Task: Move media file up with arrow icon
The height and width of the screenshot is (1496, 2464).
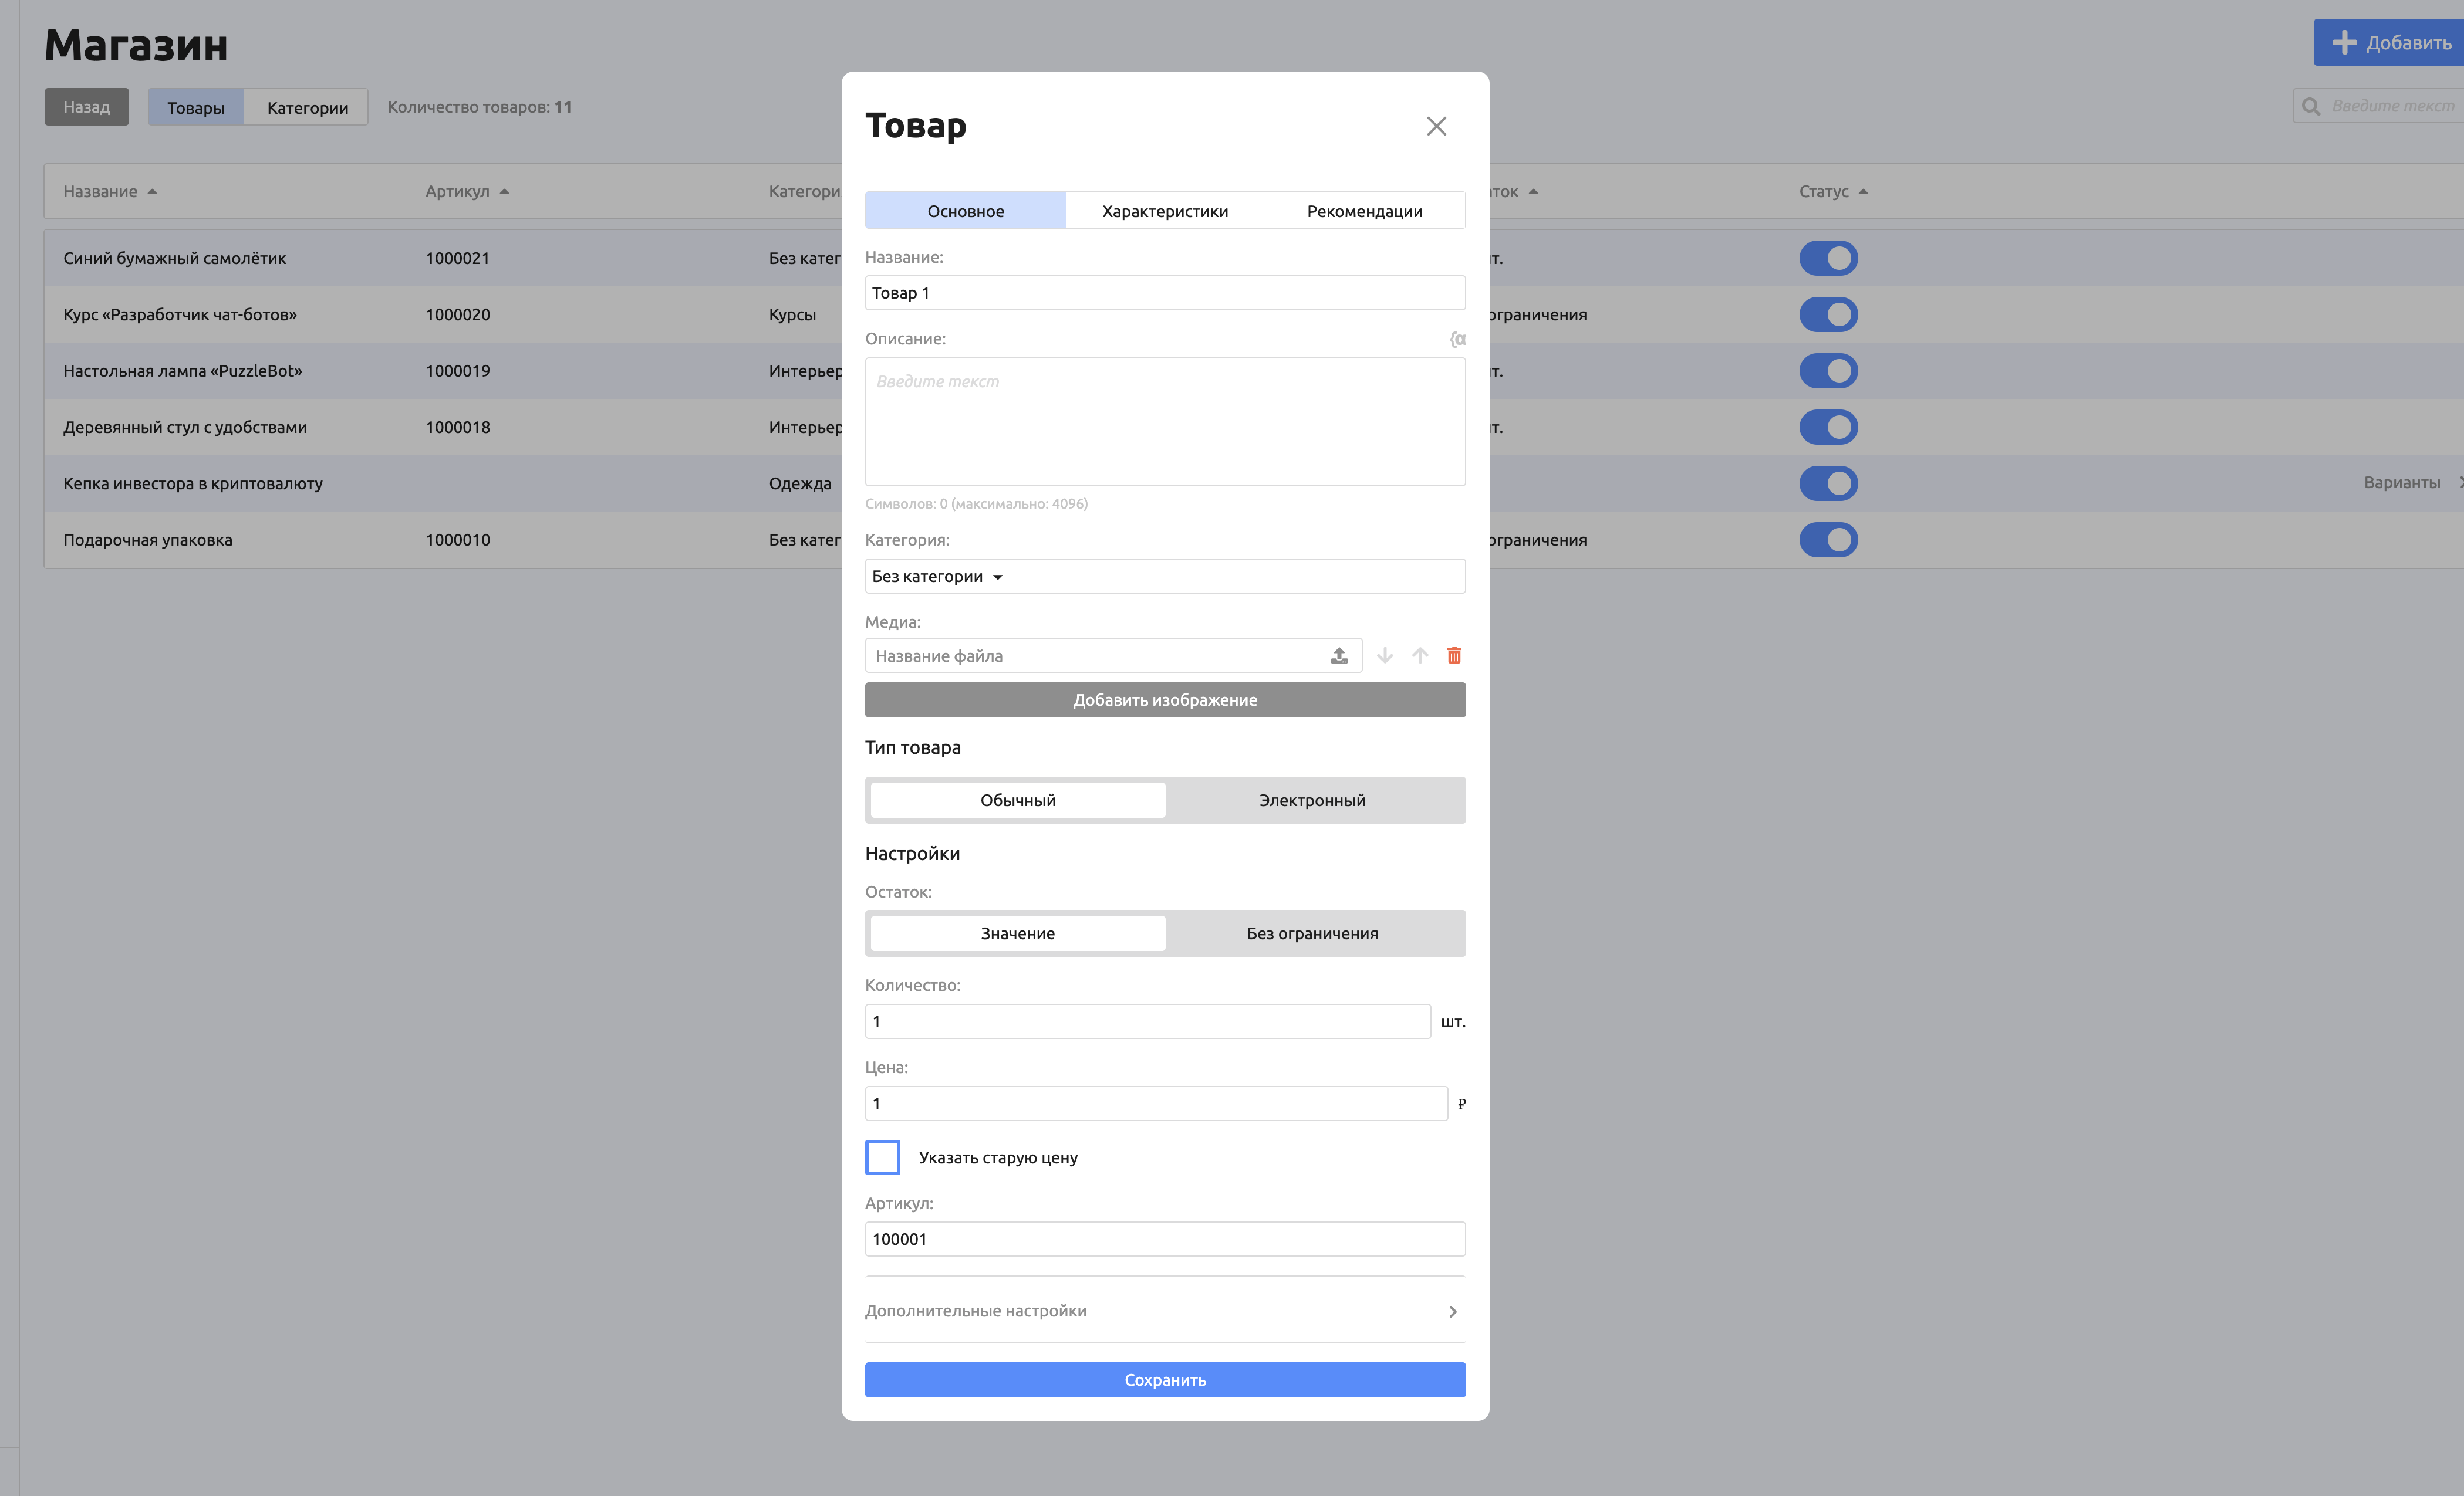Action: [x=1420, y=655]
